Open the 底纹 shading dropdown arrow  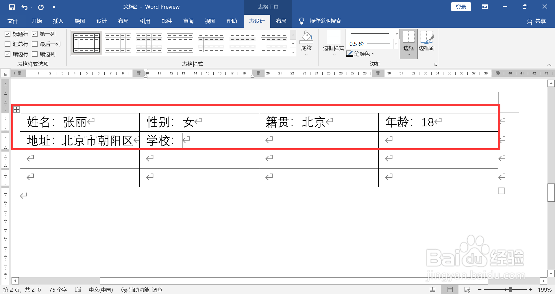306,55
